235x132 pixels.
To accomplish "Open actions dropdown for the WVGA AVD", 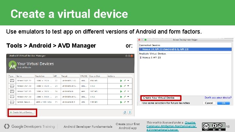I will pyautogui.click(x=128, y=102).
